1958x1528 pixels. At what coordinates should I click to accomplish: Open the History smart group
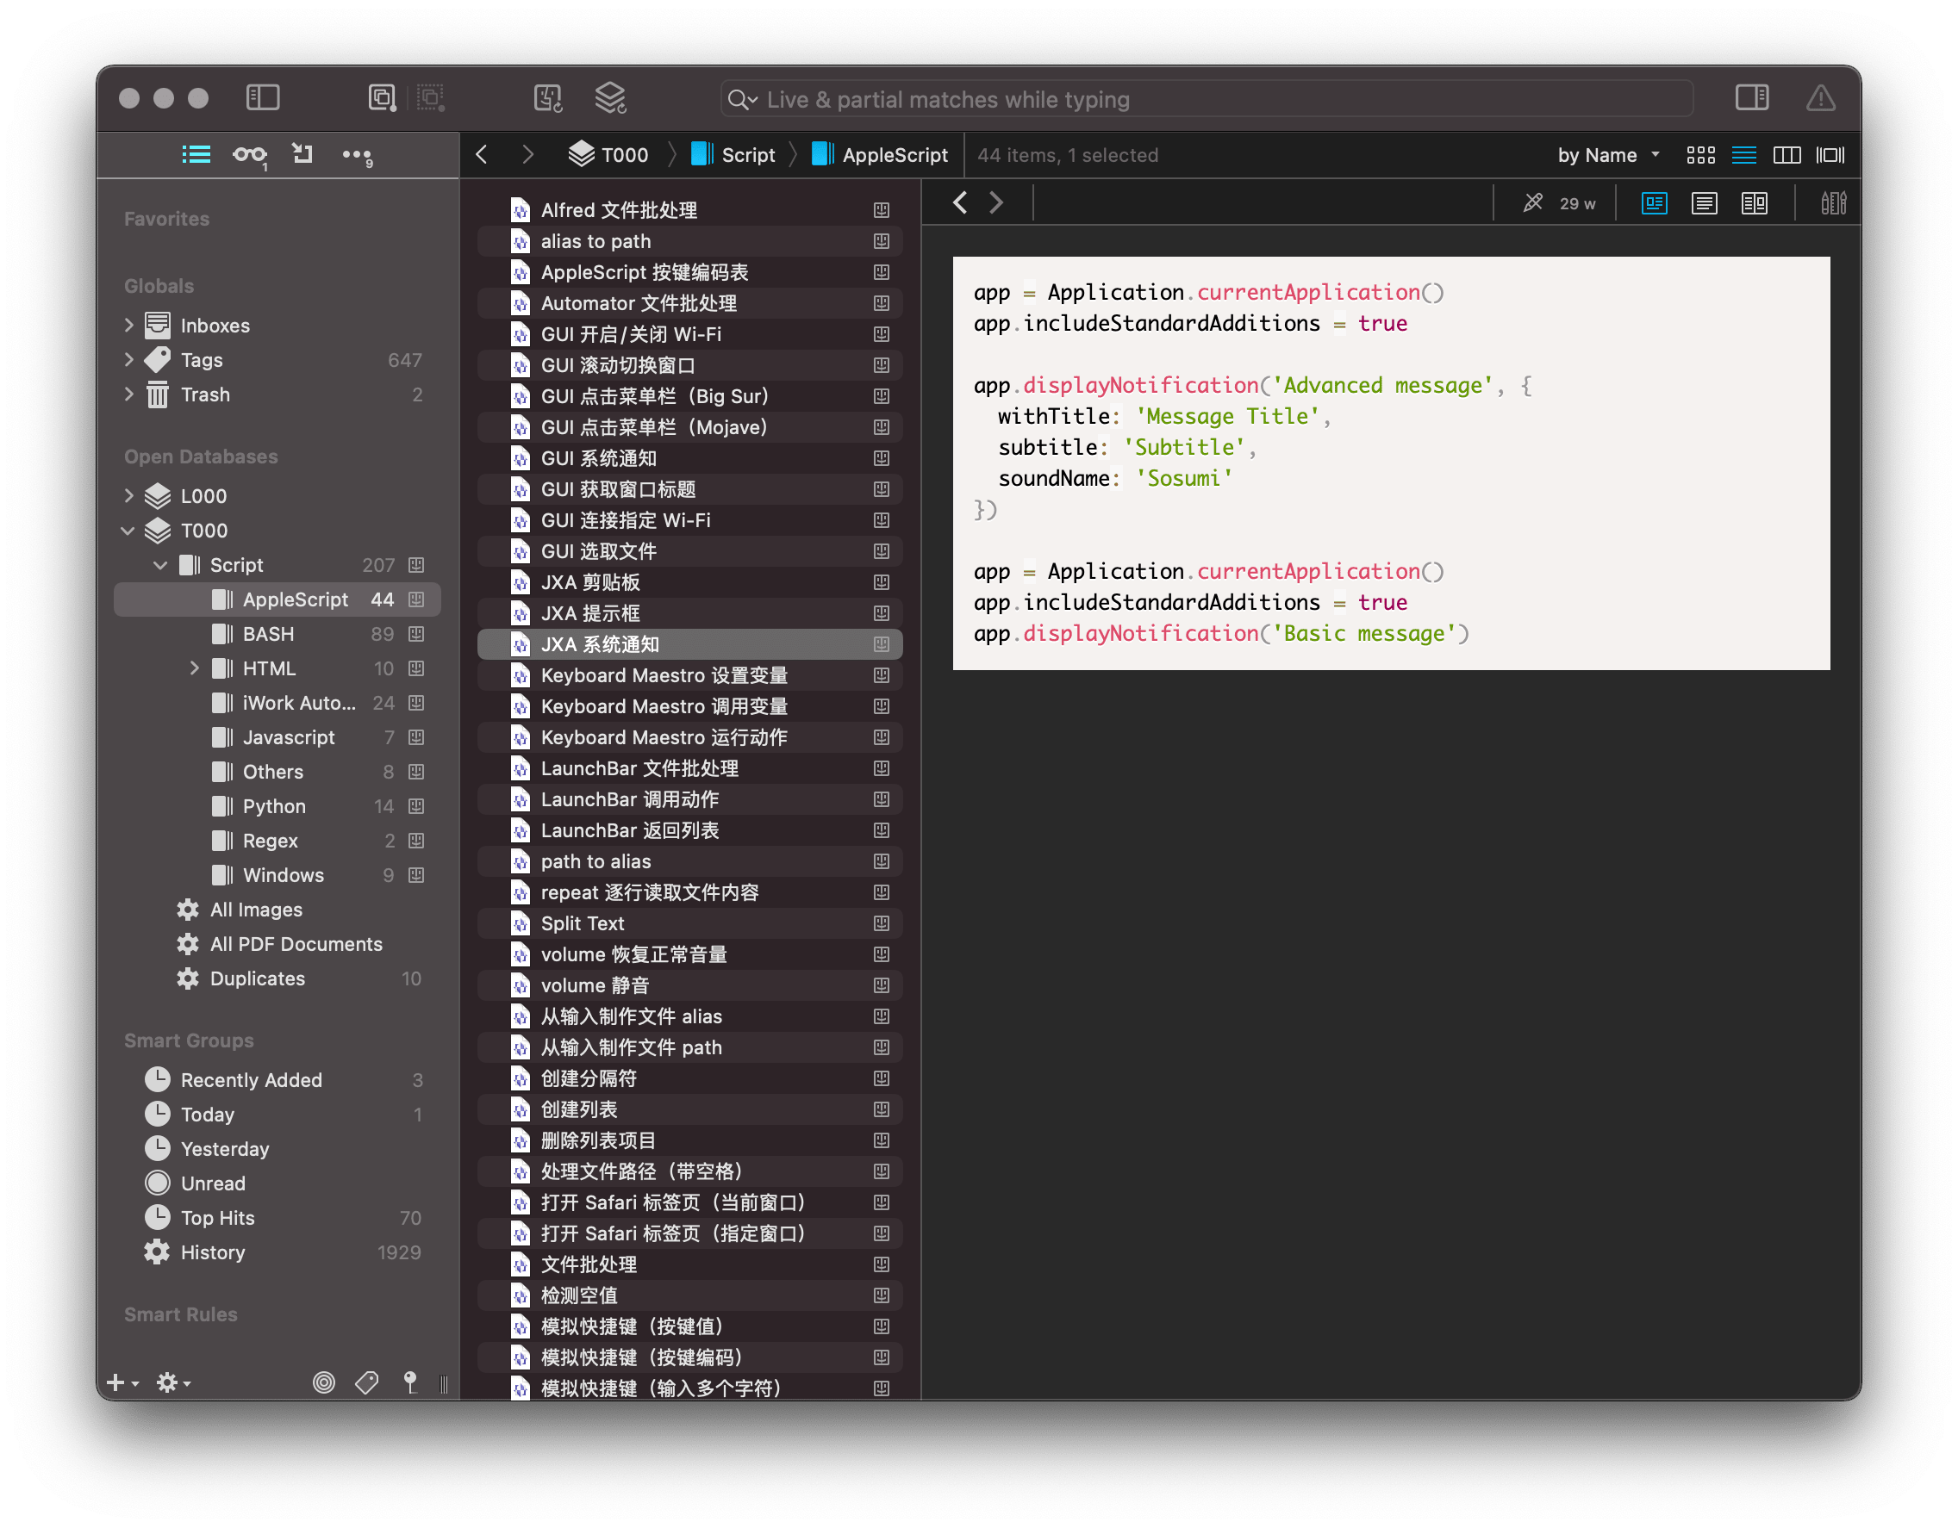(277, 1252)
